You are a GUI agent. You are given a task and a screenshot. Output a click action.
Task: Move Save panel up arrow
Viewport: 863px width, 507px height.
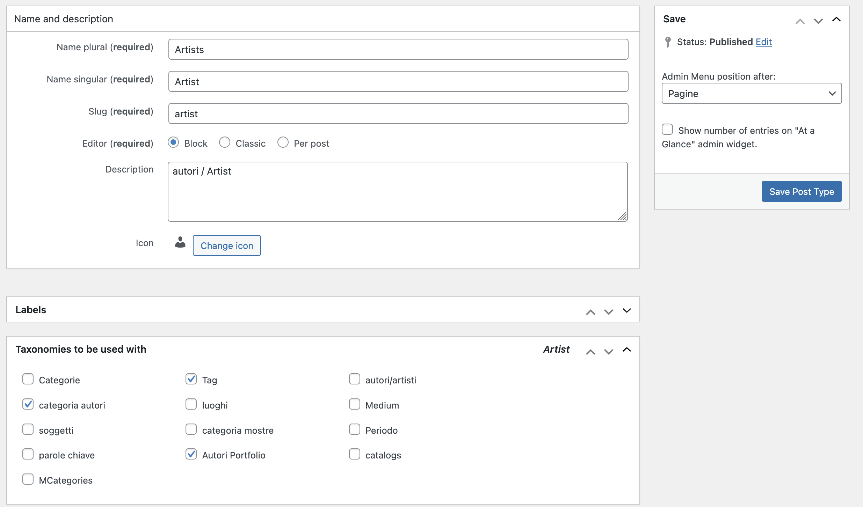click(800, 21)
